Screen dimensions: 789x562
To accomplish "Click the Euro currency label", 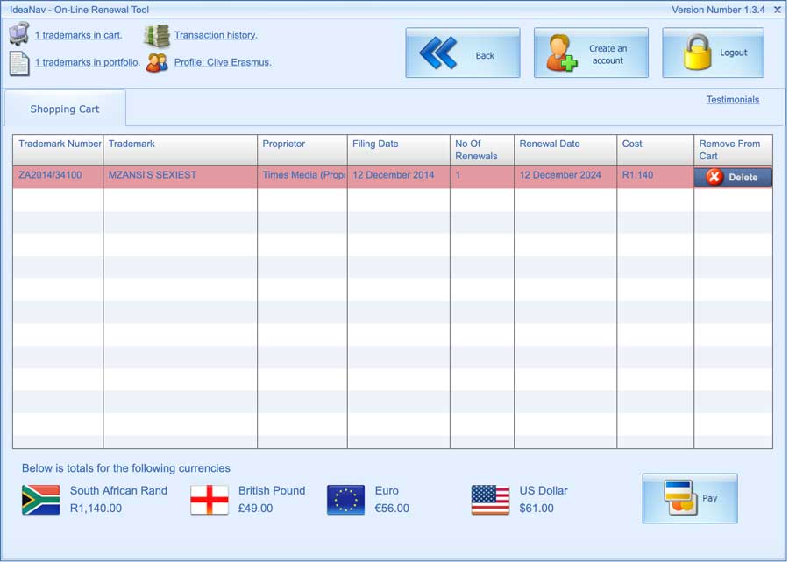I will click(x=387, y=491).
